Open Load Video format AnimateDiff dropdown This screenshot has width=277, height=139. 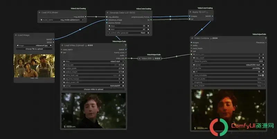(93, 86)
